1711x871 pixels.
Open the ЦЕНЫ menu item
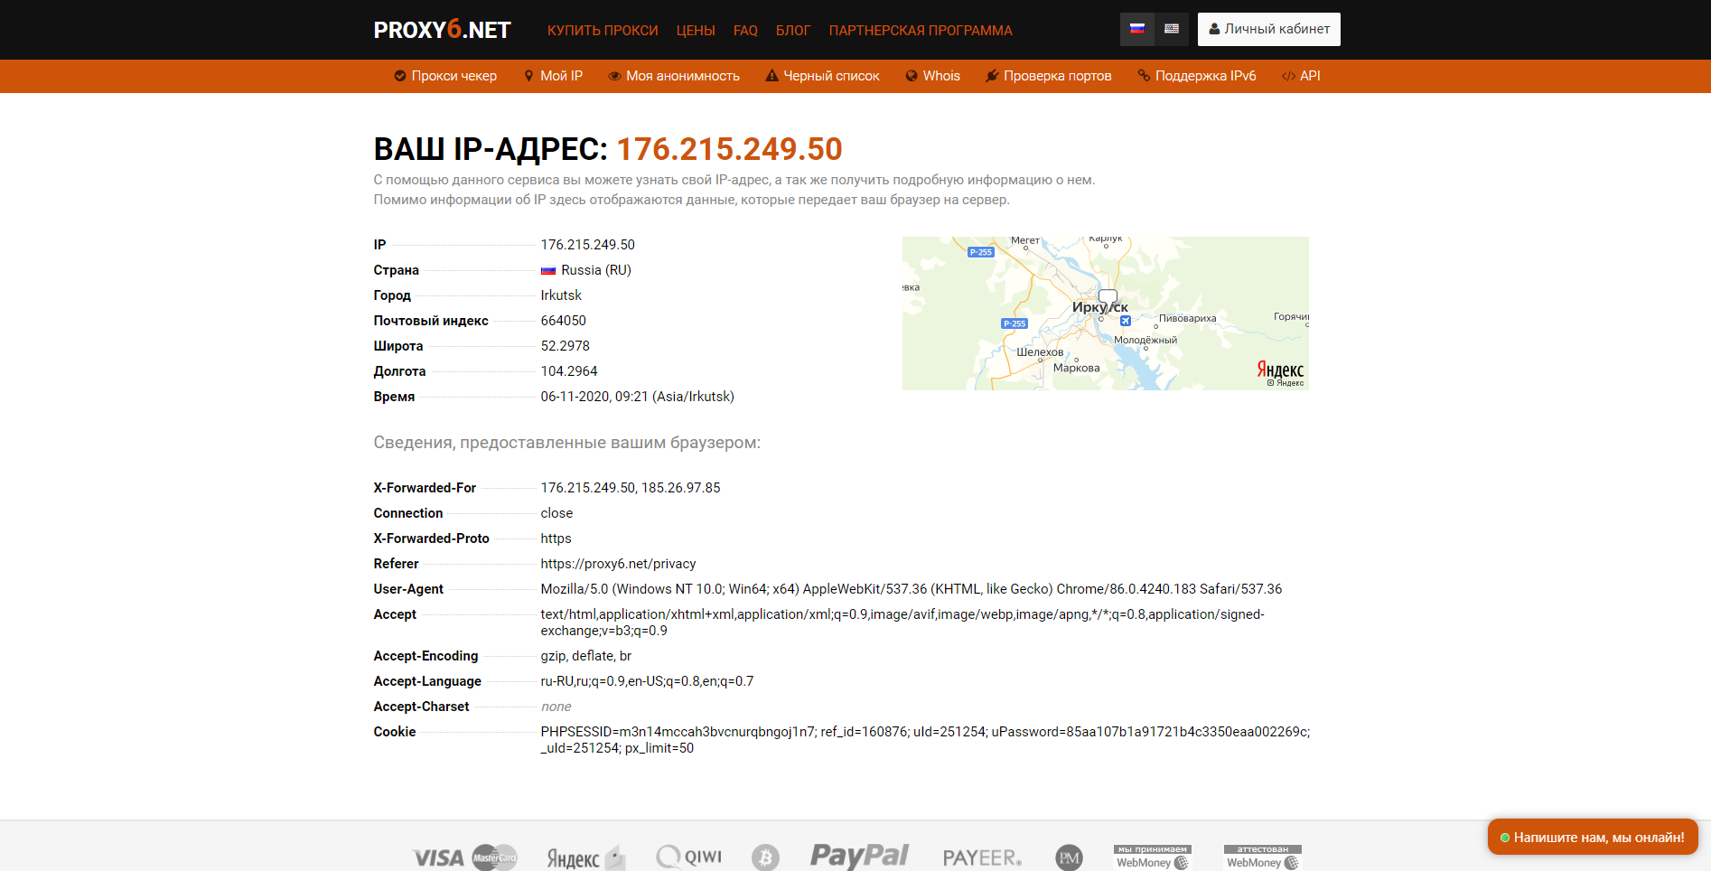(x=696, y=31)
